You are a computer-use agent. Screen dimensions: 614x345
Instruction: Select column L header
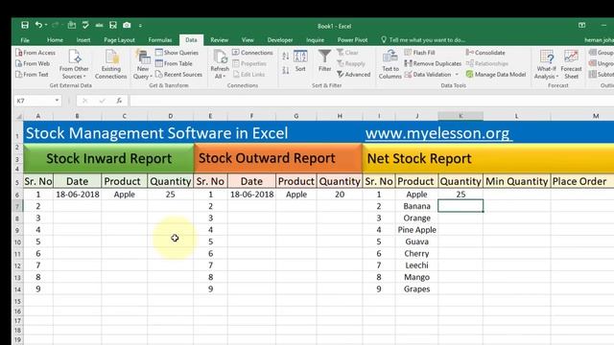(x=516, y=116)
